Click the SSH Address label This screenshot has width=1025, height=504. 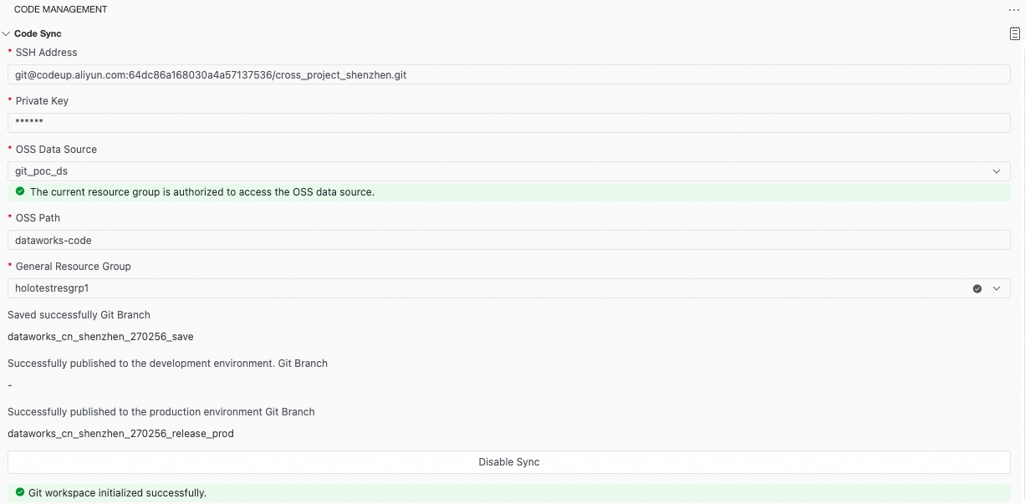click(x=46, y=53)
